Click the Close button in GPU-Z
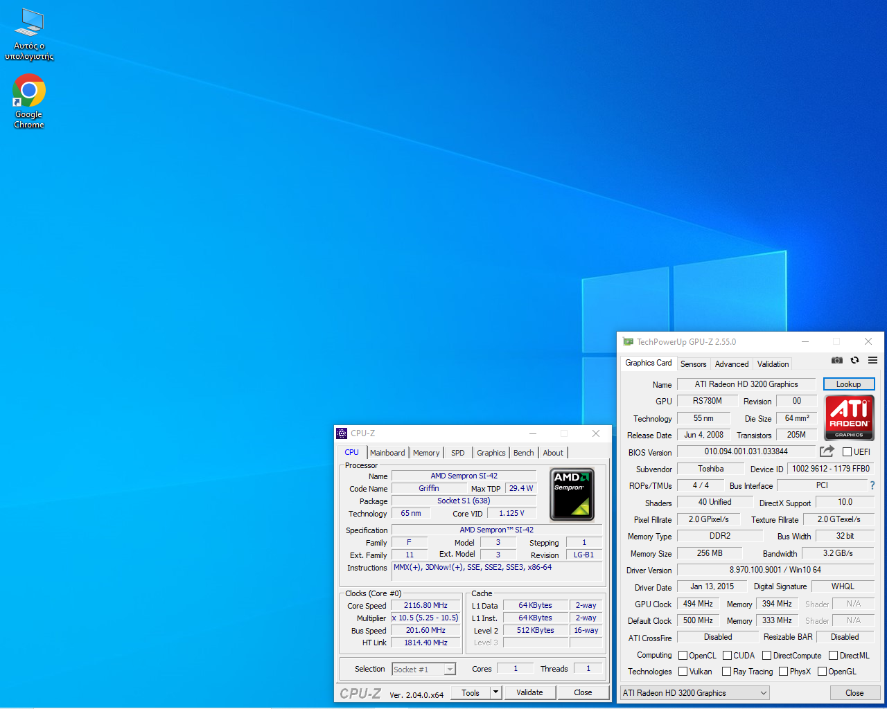This screenshot has width=887, height=709. pos(854,693)
